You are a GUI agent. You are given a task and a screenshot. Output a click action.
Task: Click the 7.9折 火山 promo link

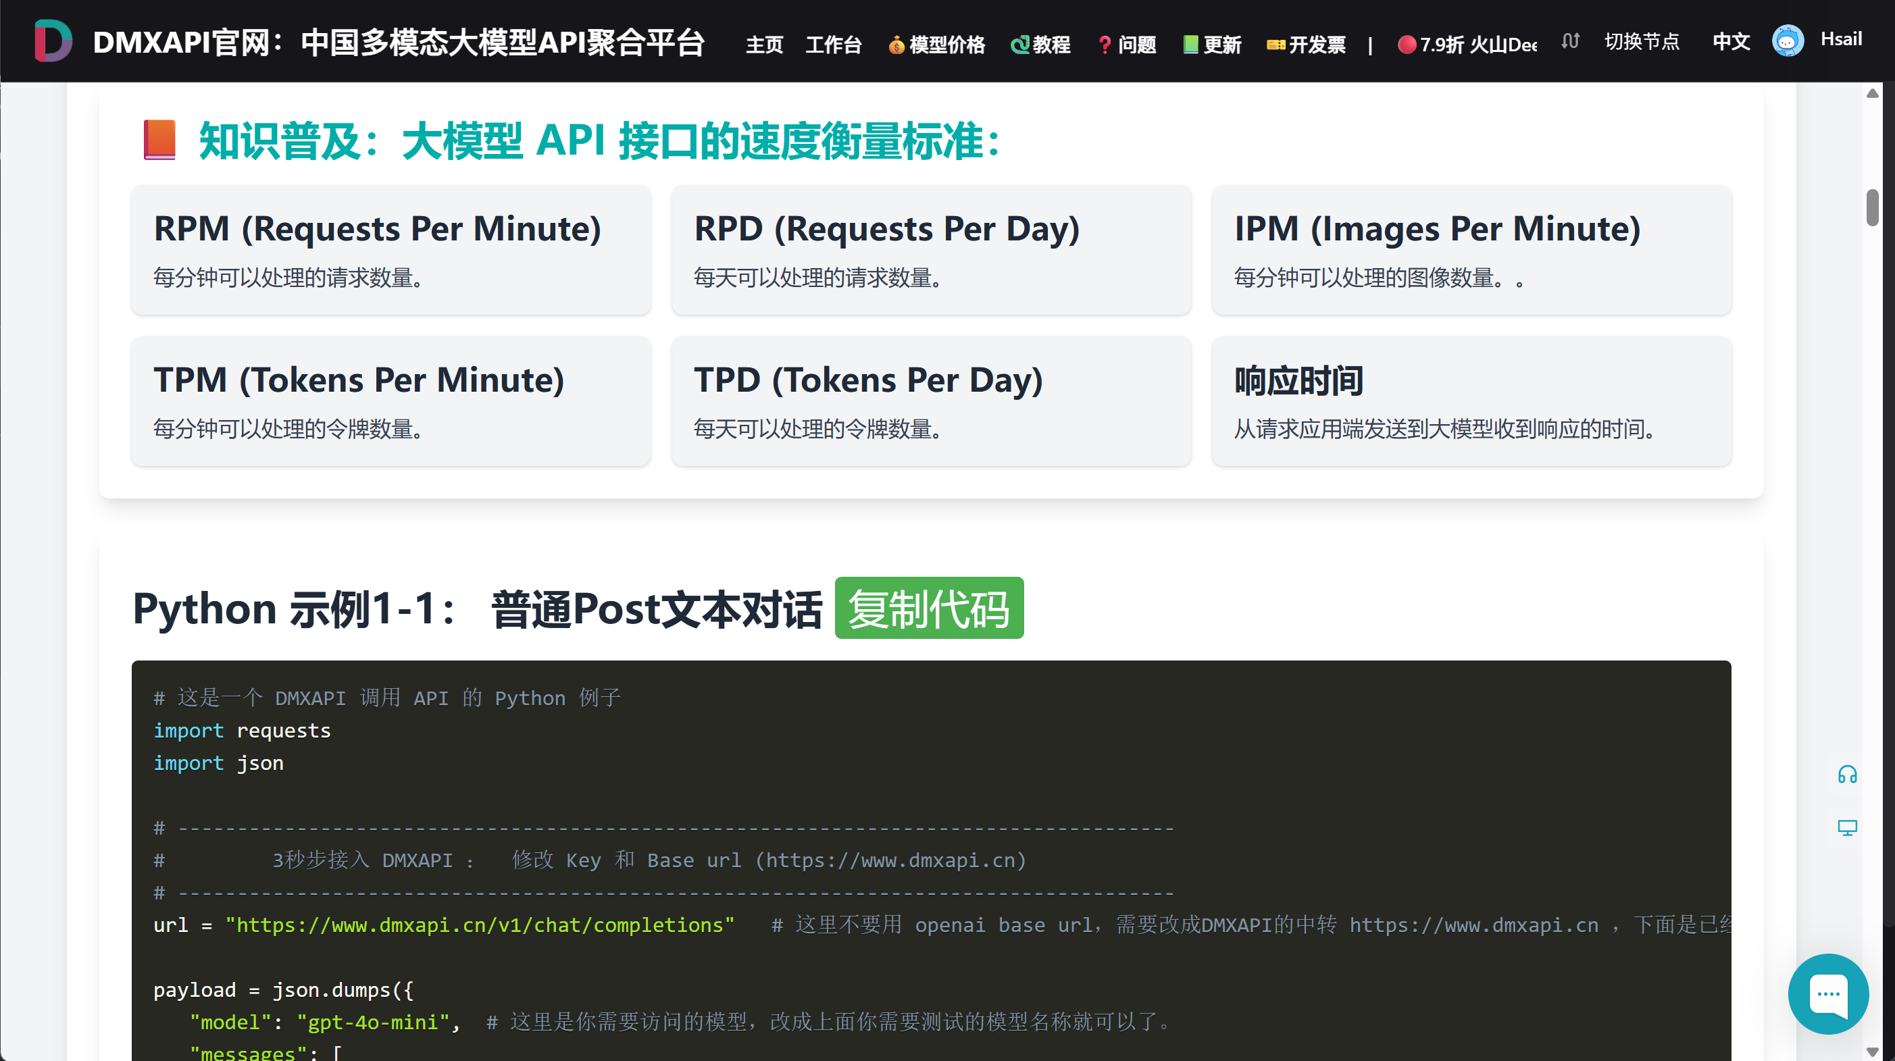pos(1467,45)
